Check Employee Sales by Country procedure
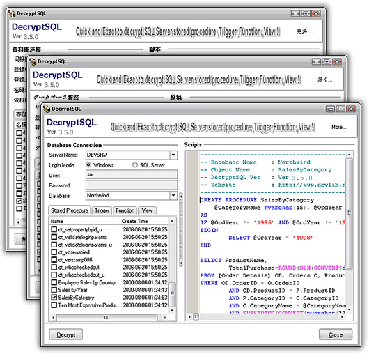Viewport: 369px width, 354px height. coord(54,282)
